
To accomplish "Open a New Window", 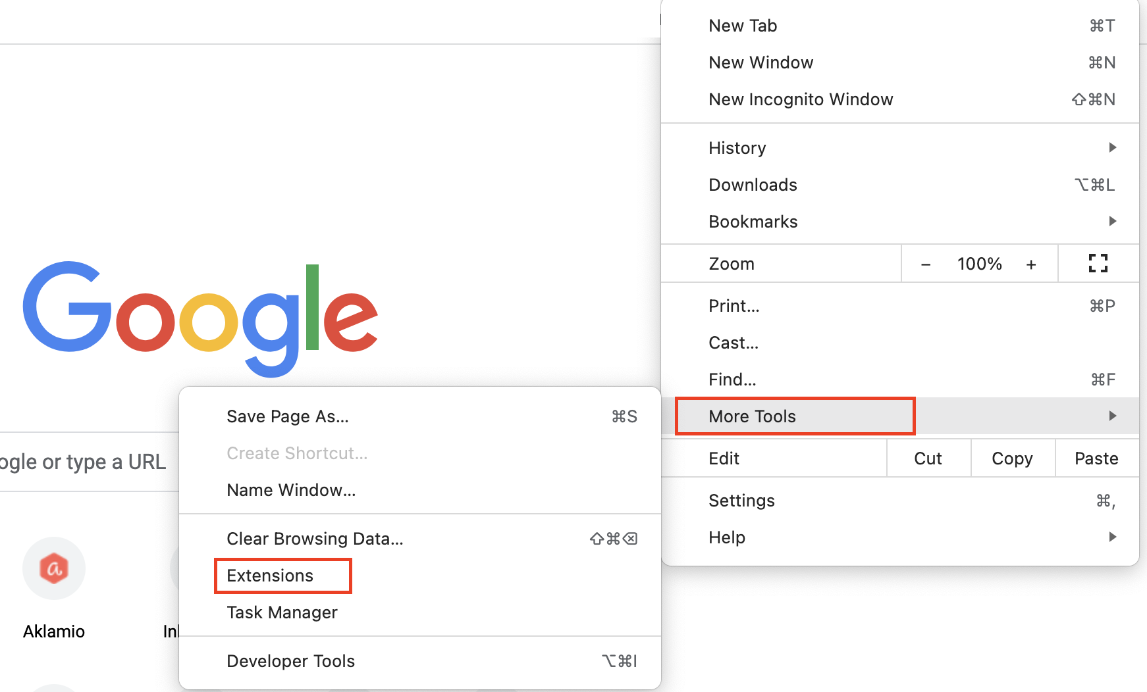I will point(900,62).
